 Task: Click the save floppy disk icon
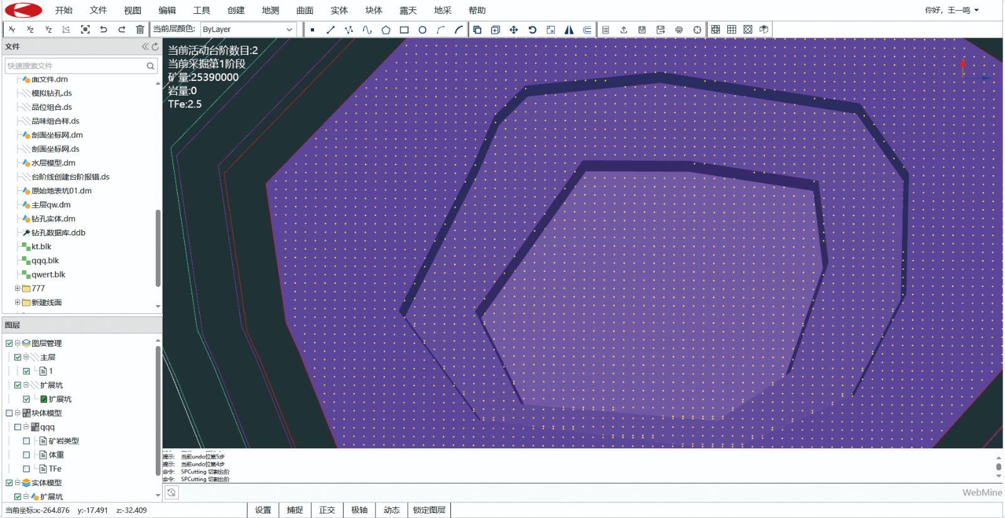[x=642, y=30]
